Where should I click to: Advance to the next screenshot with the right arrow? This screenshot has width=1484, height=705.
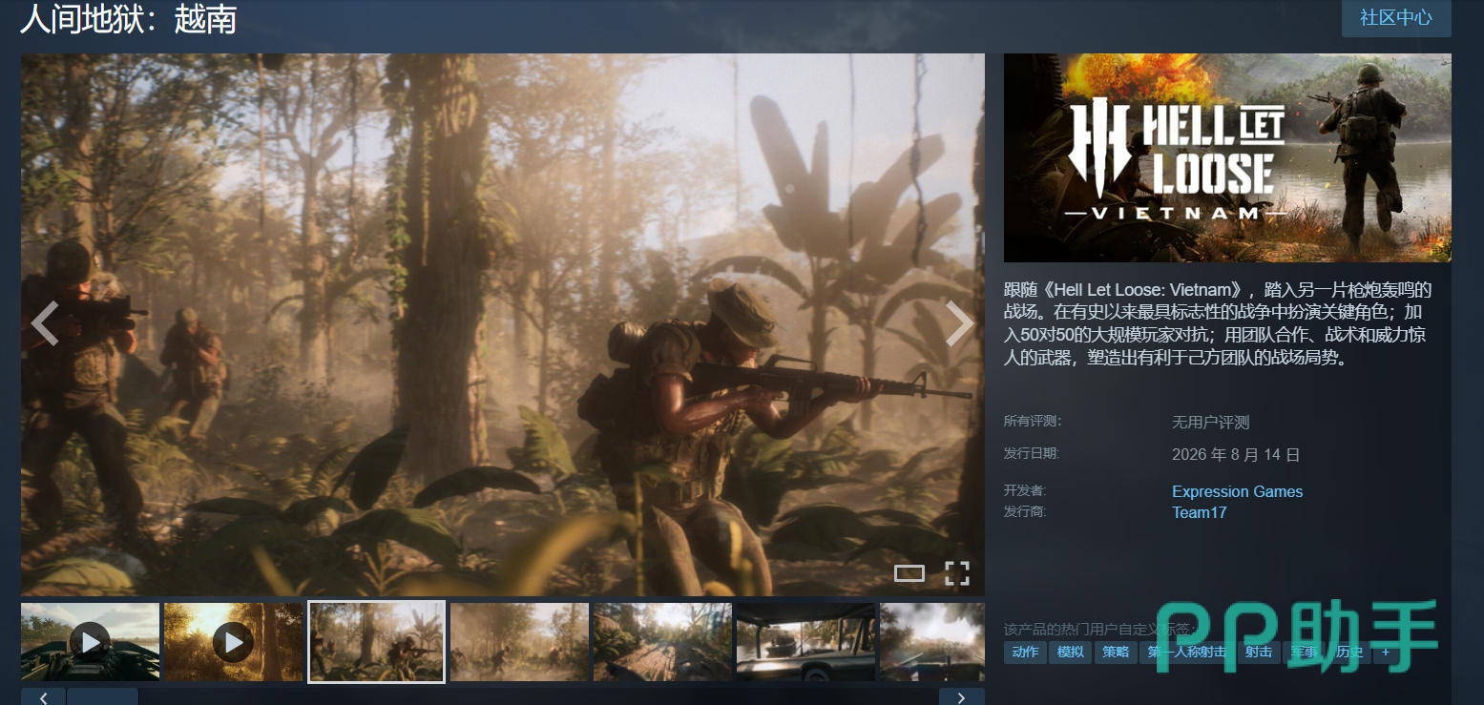tap(960, 323)
